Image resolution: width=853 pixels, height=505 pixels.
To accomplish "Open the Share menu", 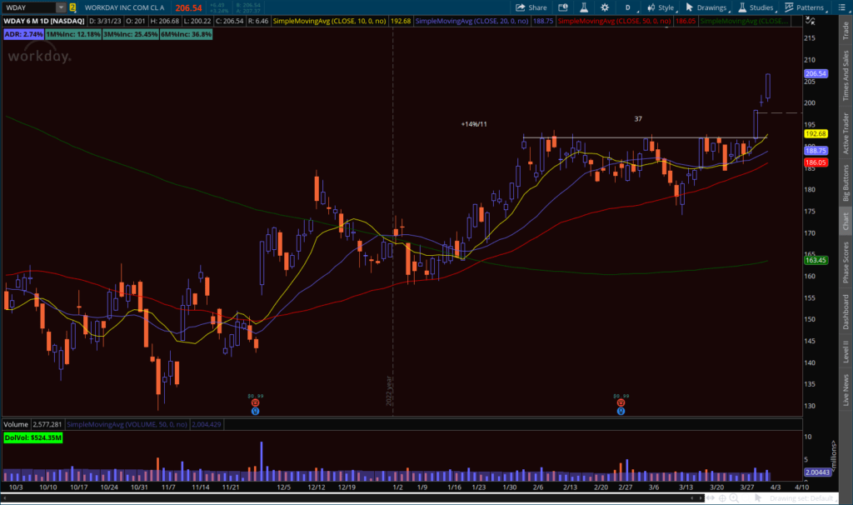I will pyautogui.click(x=531, y=7).
